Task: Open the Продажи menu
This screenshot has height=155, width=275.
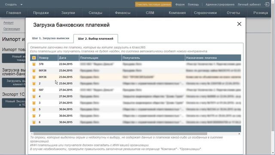Action: click(41, 13)
